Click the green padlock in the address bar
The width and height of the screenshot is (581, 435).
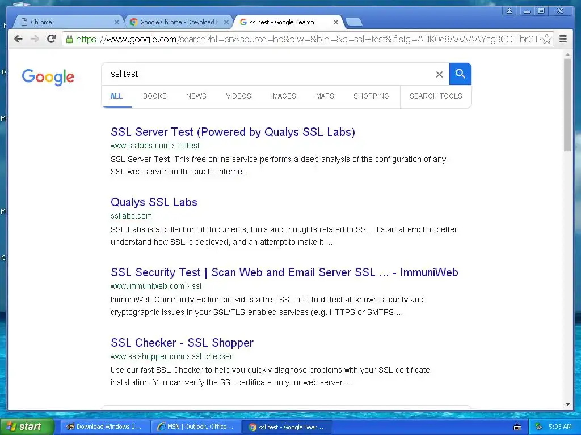point(69,39)
